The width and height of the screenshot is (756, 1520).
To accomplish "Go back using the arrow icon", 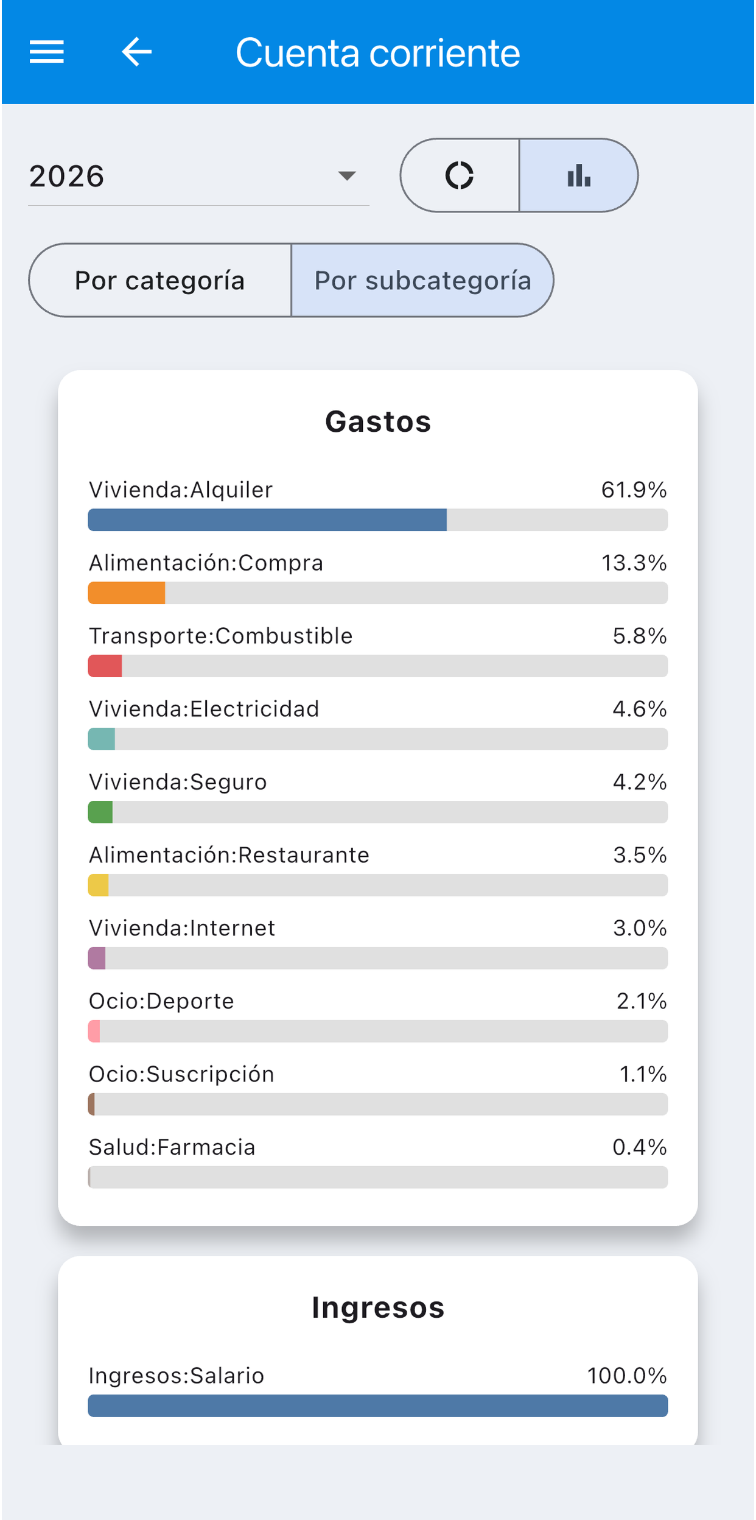I will [x=136, y=52].
